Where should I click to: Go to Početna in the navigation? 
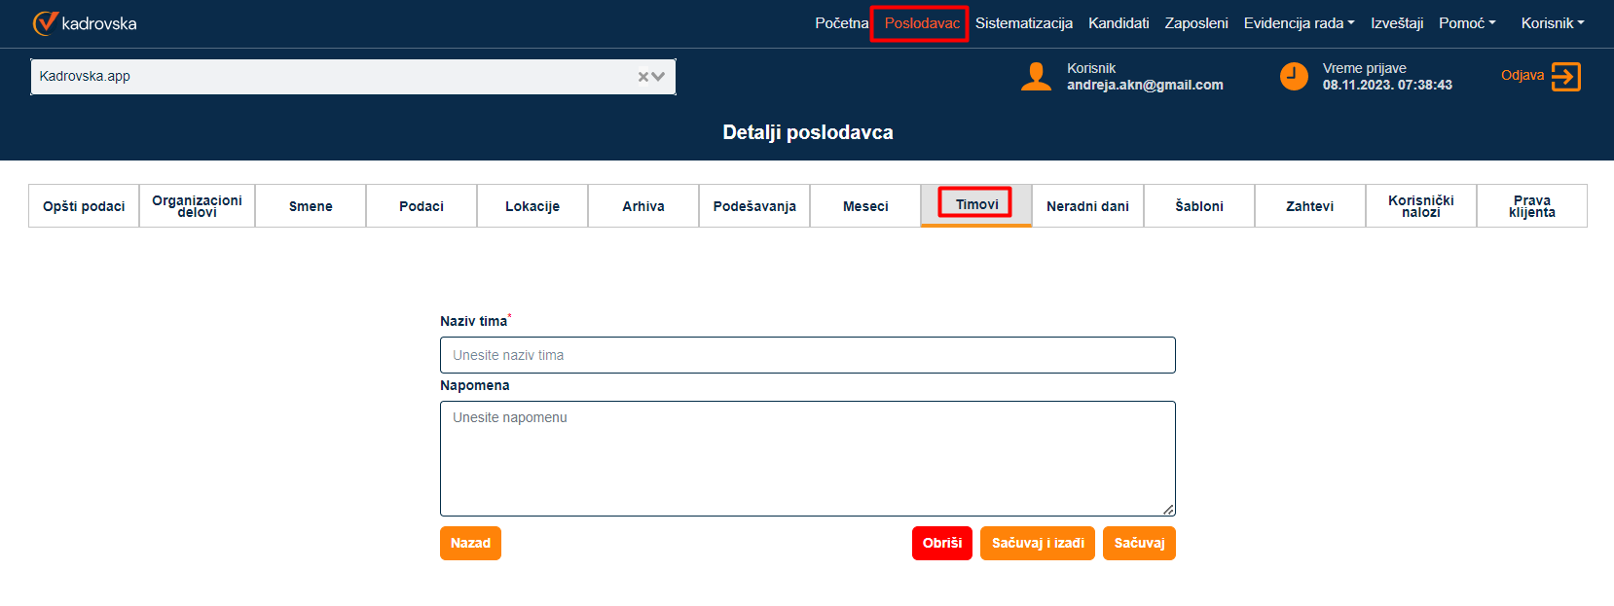point(841,23)
